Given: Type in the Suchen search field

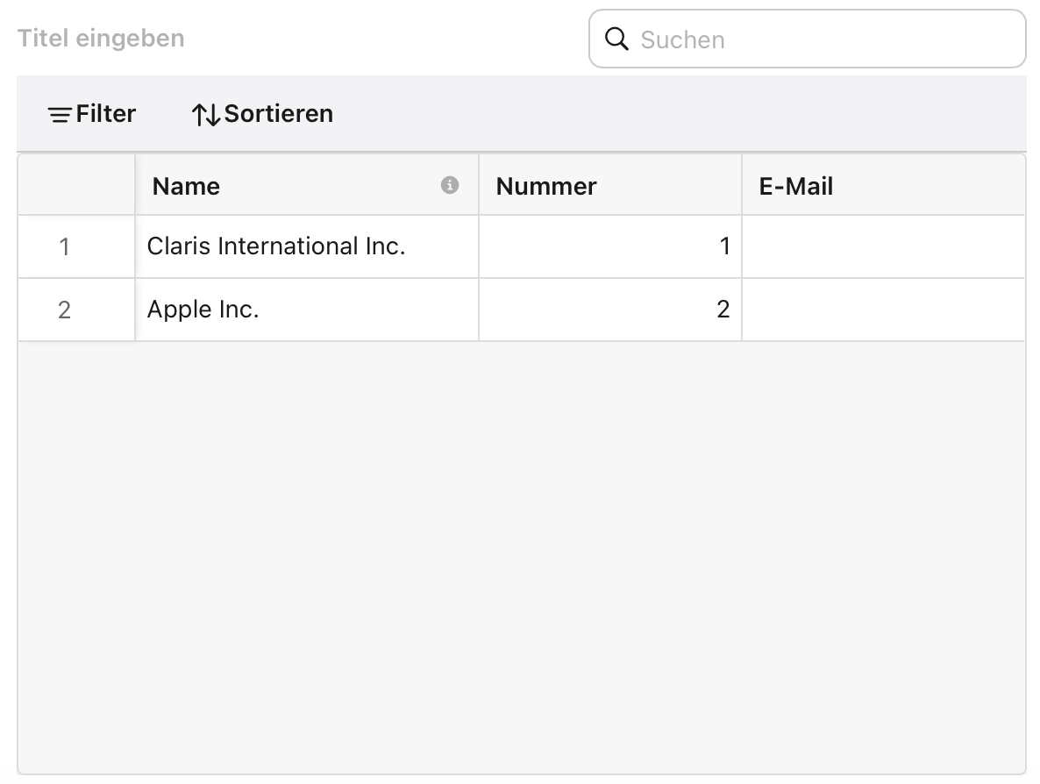Looking at the screenshot, I should (824, 39).
